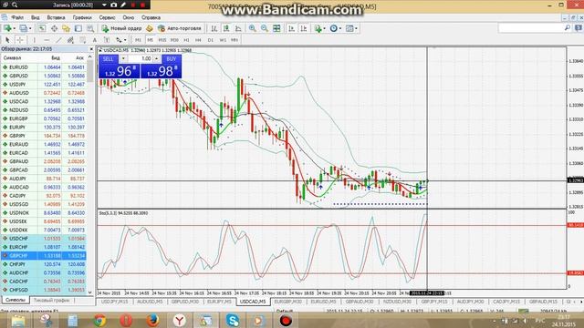Toggle the chart shift icon
Viewport: 584px width, 328px height.
[304, 28]
